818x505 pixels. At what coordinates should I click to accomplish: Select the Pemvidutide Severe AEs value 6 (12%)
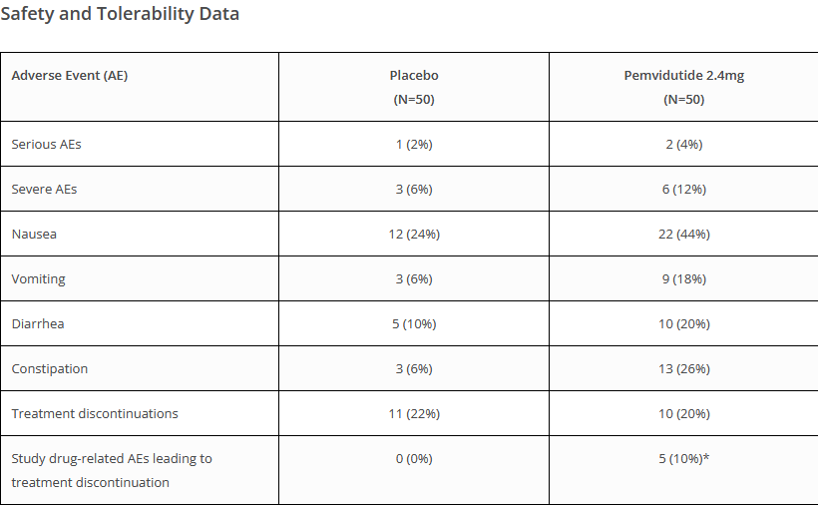(684, 190)
